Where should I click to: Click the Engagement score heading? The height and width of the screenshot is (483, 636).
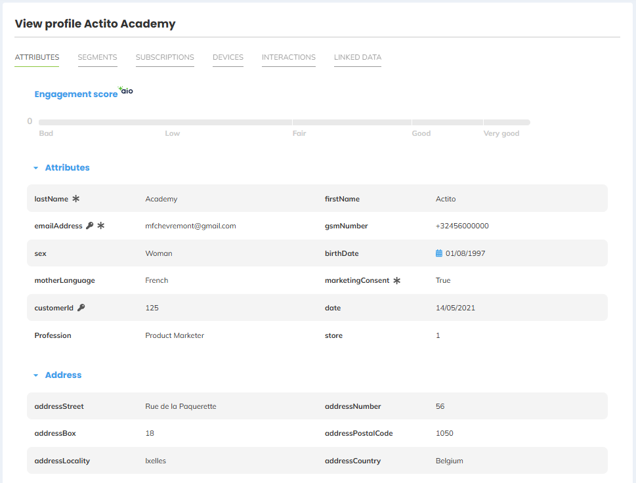76,94
